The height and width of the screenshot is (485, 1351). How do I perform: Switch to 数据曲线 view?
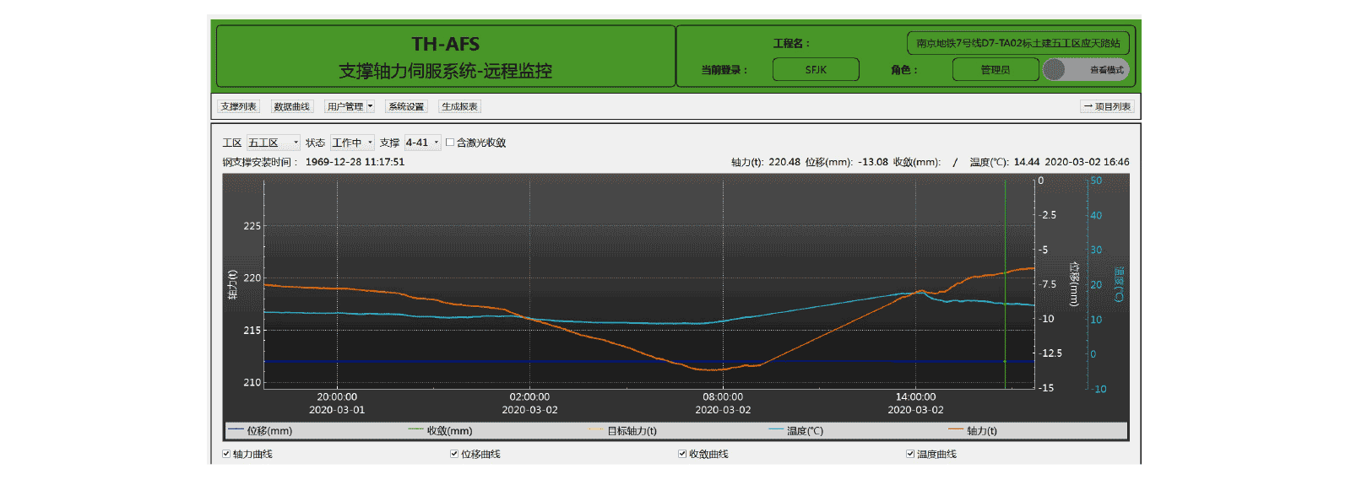pyautogui.click(x=292, y=106)
